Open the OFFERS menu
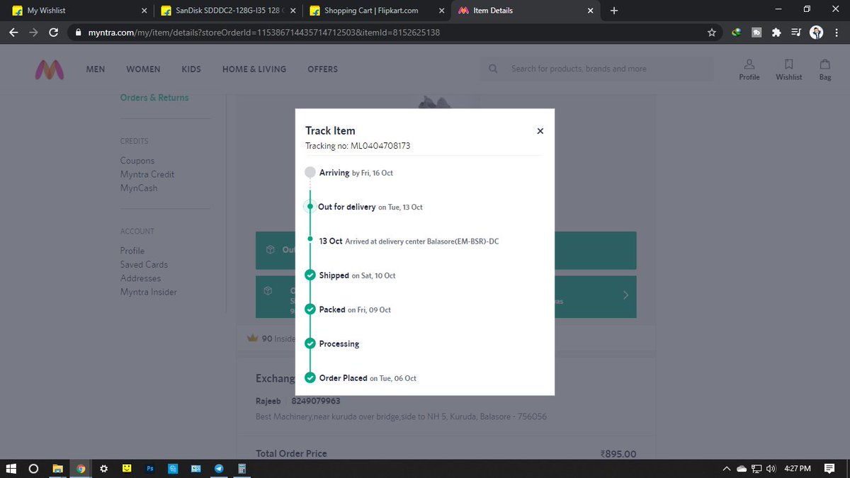 tap(322, 69)
